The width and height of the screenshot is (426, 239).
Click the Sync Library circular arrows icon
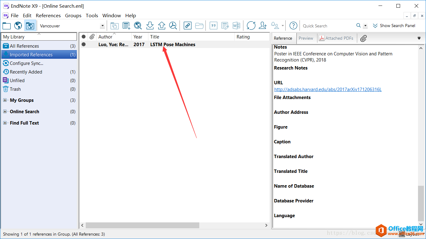pyautogui.click(x=251, y=26)
